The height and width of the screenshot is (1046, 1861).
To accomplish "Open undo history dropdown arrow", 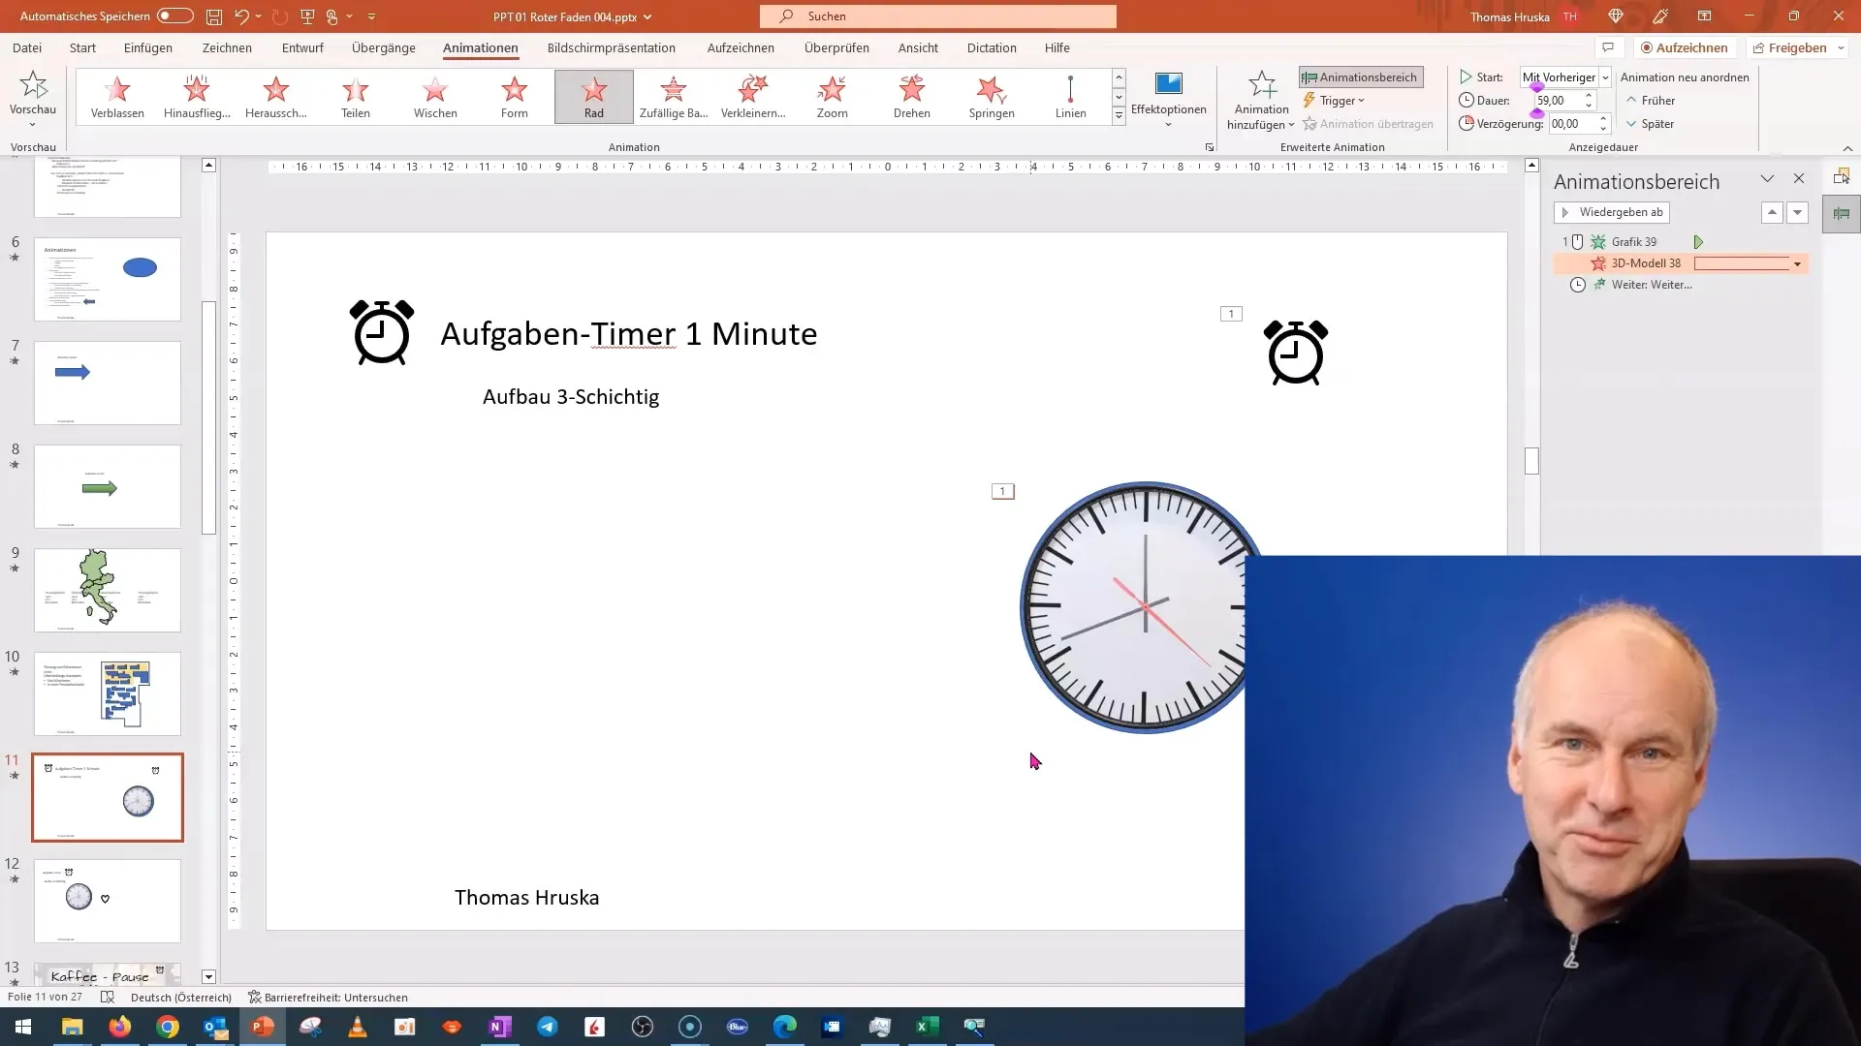I will click(259, 16).
